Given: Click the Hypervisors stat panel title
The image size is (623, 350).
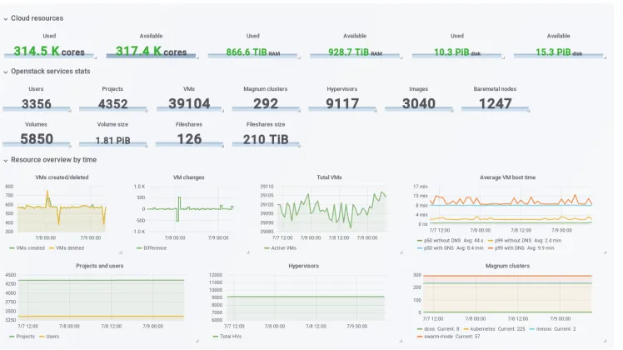Looking at the screenshot, I should (342, 89).
